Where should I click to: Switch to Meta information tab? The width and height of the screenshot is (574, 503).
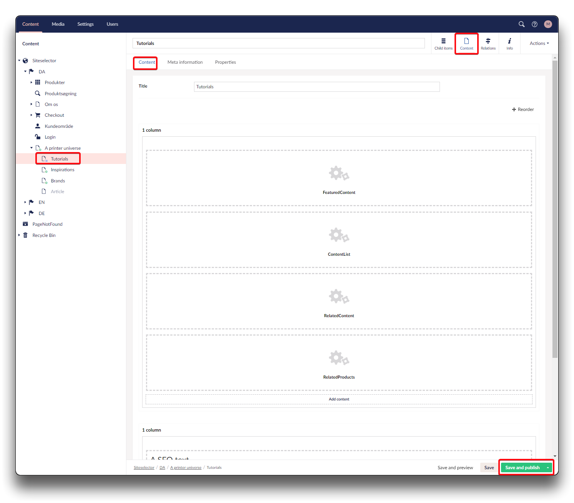(185, 62)
